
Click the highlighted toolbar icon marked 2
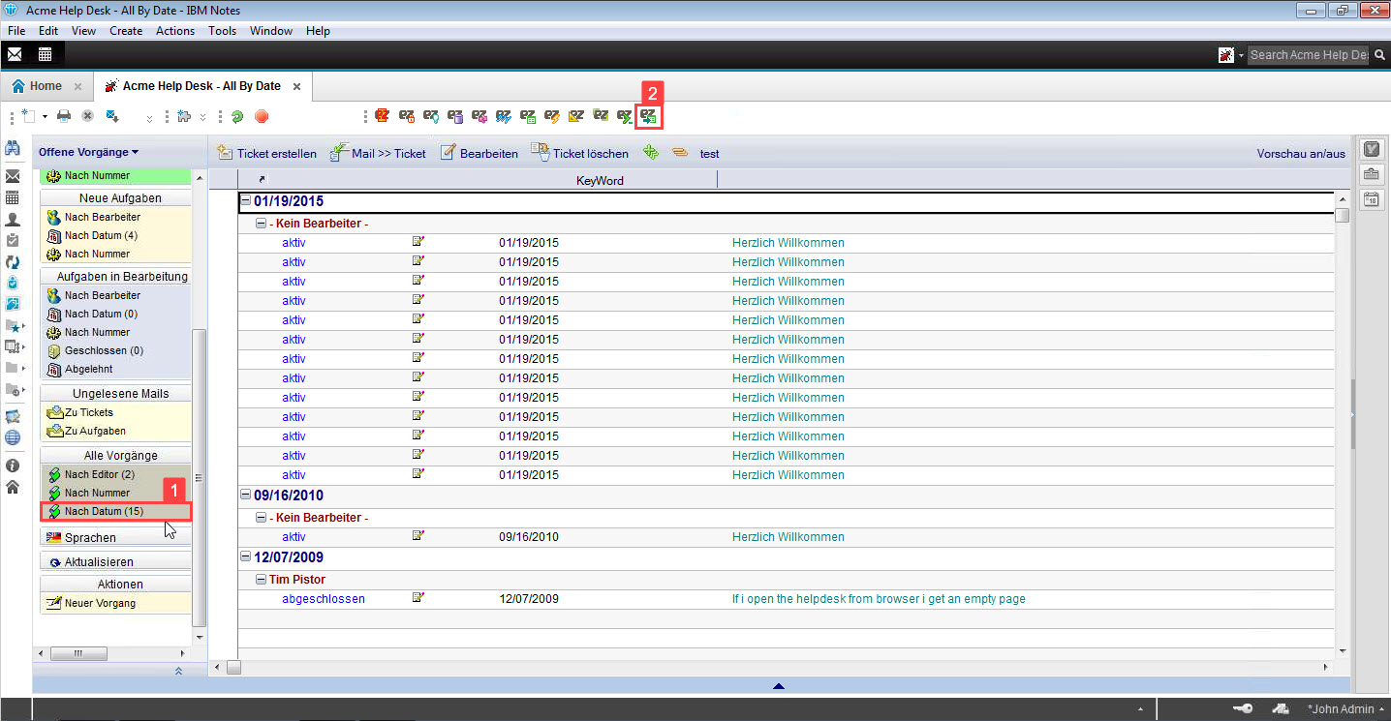pyautogui.click(x=649, y=116)
